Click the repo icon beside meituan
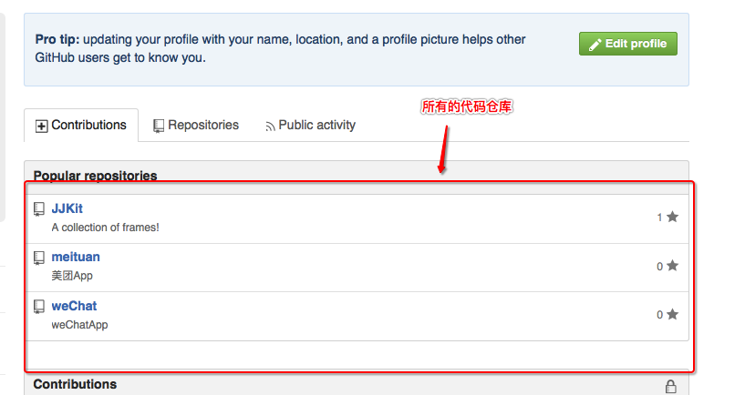 [x=39, y=258]
